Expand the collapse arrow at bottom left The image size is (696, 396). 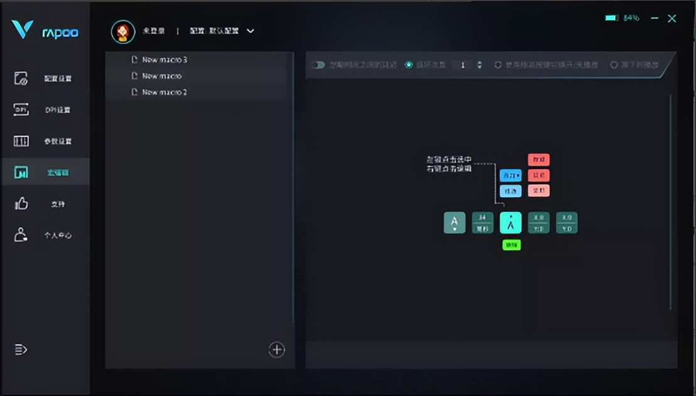[21, 350]
